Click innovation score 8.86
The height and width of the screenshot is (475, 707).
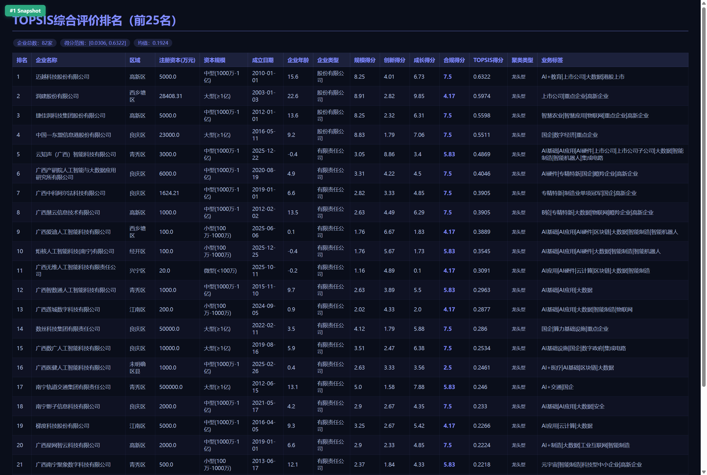click(389, 154)
